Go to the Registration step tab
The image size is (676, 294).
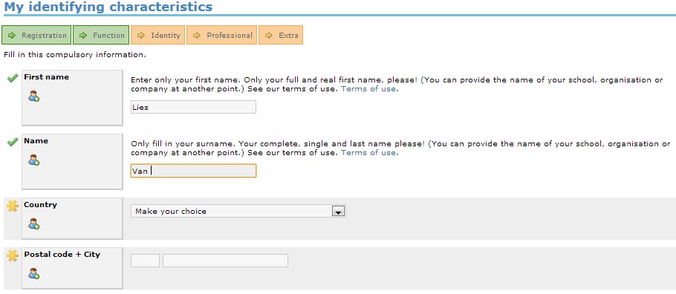[36, 36]
